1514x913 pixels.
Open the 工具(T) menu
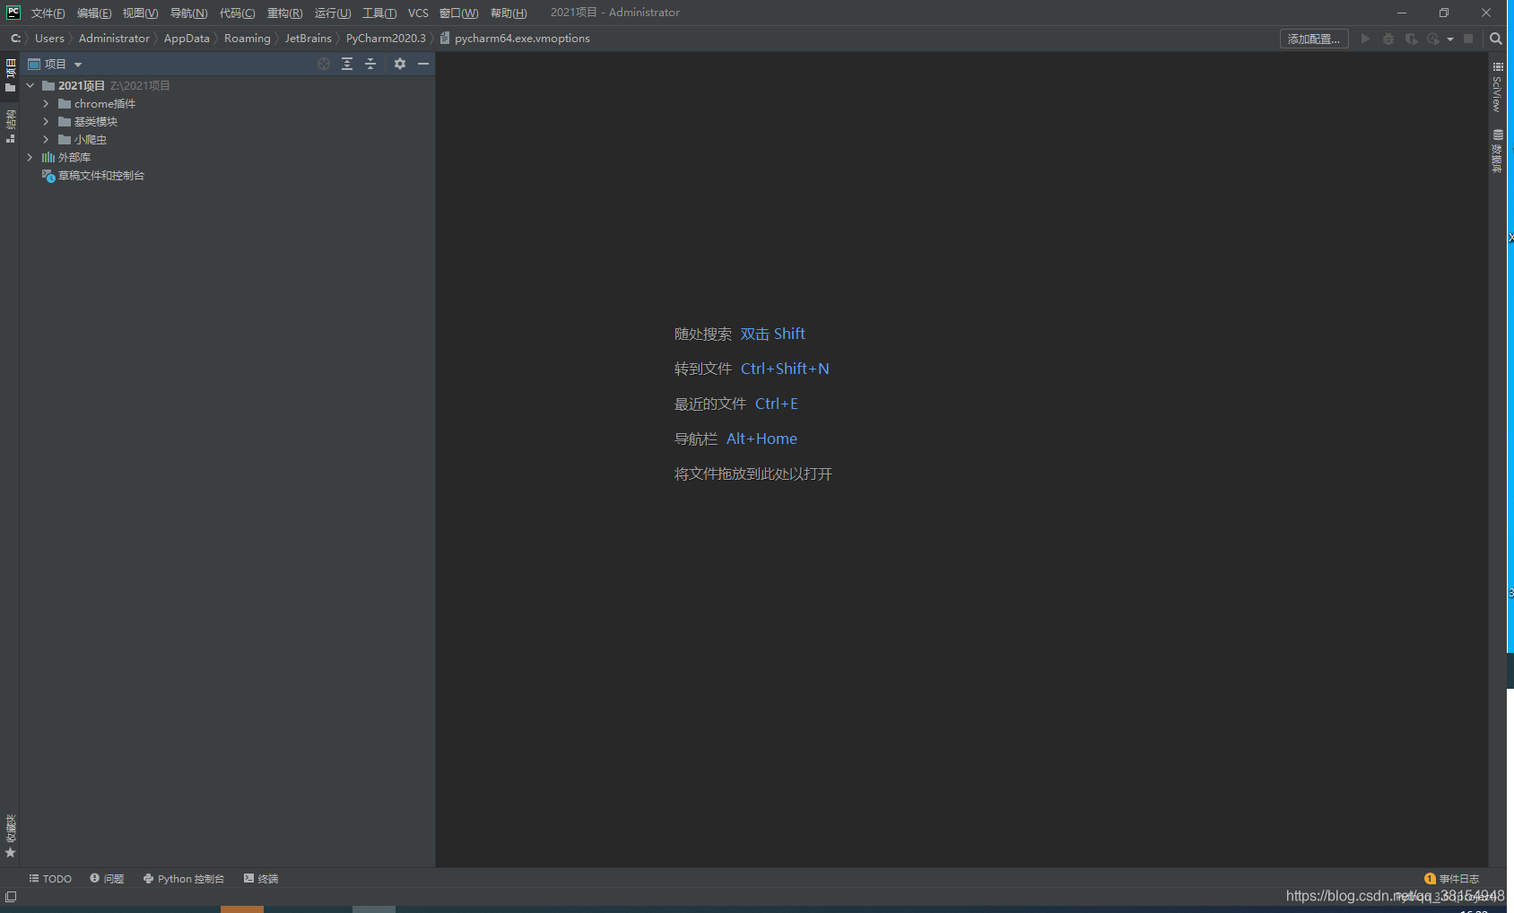(x=379, y=13)
